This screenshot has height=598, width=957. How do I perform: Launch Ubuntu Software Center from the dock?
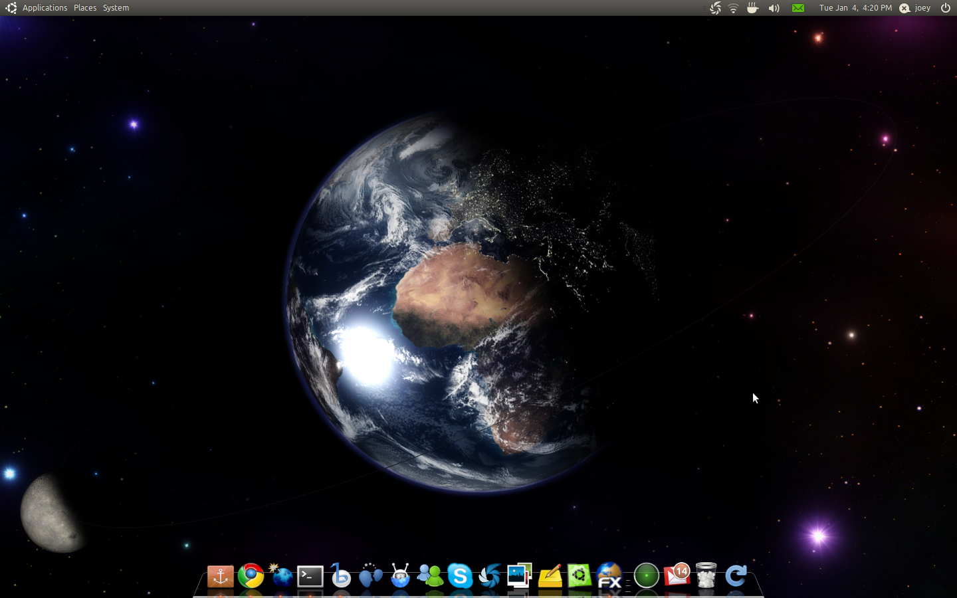[578, 577]
